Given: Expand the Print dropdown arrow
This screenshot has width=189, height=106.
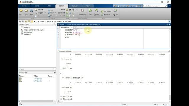Looking at the screenshot, I should [x=42, y=16].
